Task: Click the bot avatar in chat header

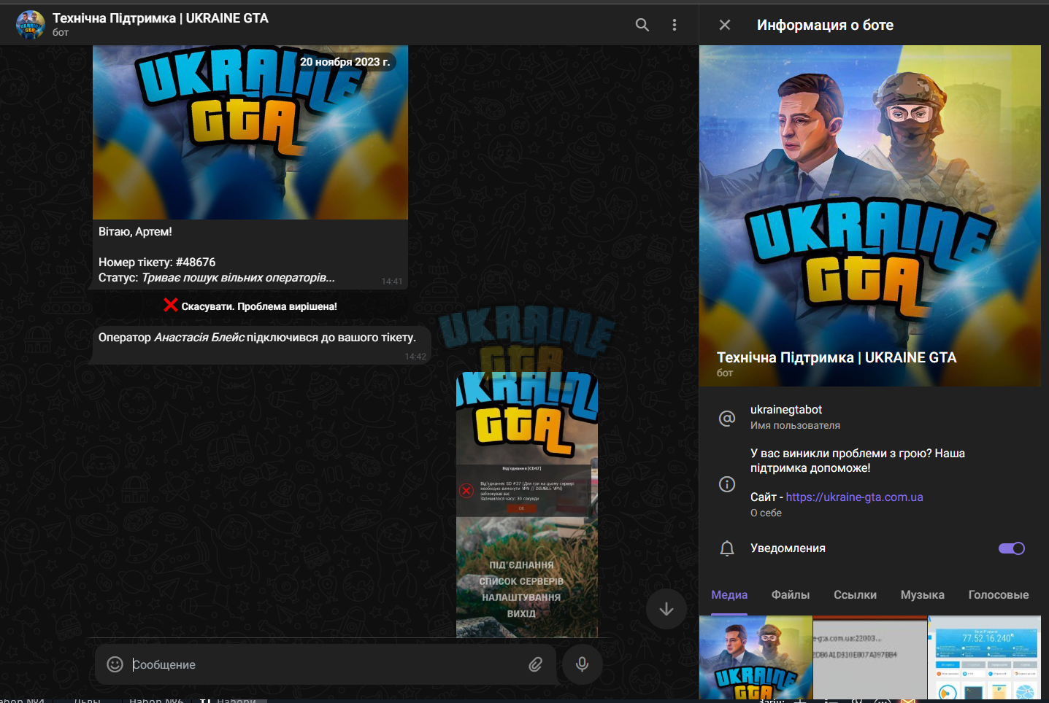Action: [31, 25]
